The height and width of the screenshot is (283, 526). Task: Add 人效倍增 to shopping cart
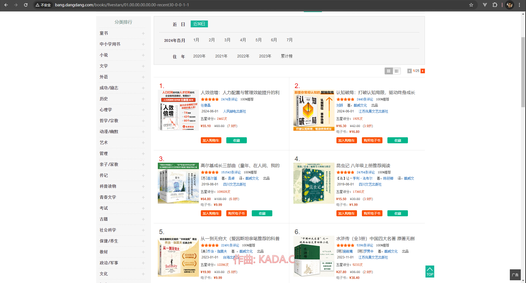coord(211,140)
